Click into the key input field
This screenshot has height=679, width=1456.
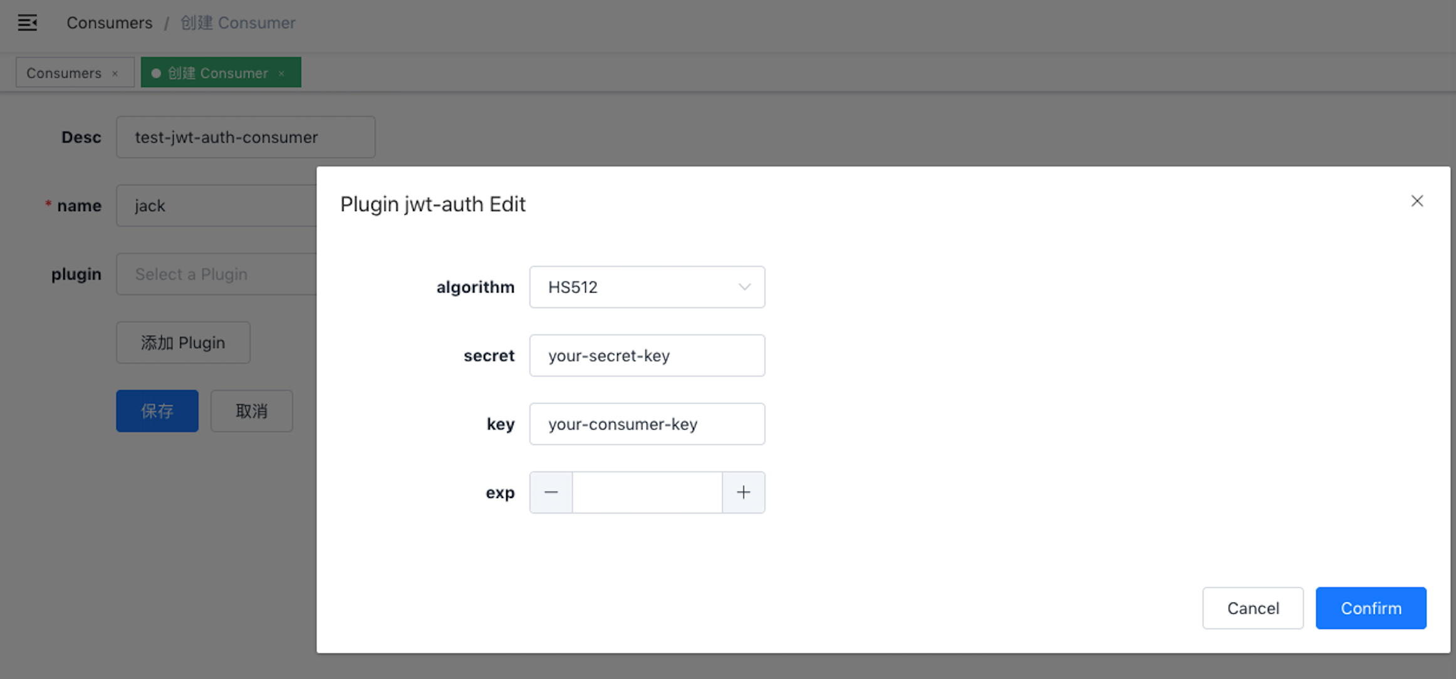click(x=647, y=424)
